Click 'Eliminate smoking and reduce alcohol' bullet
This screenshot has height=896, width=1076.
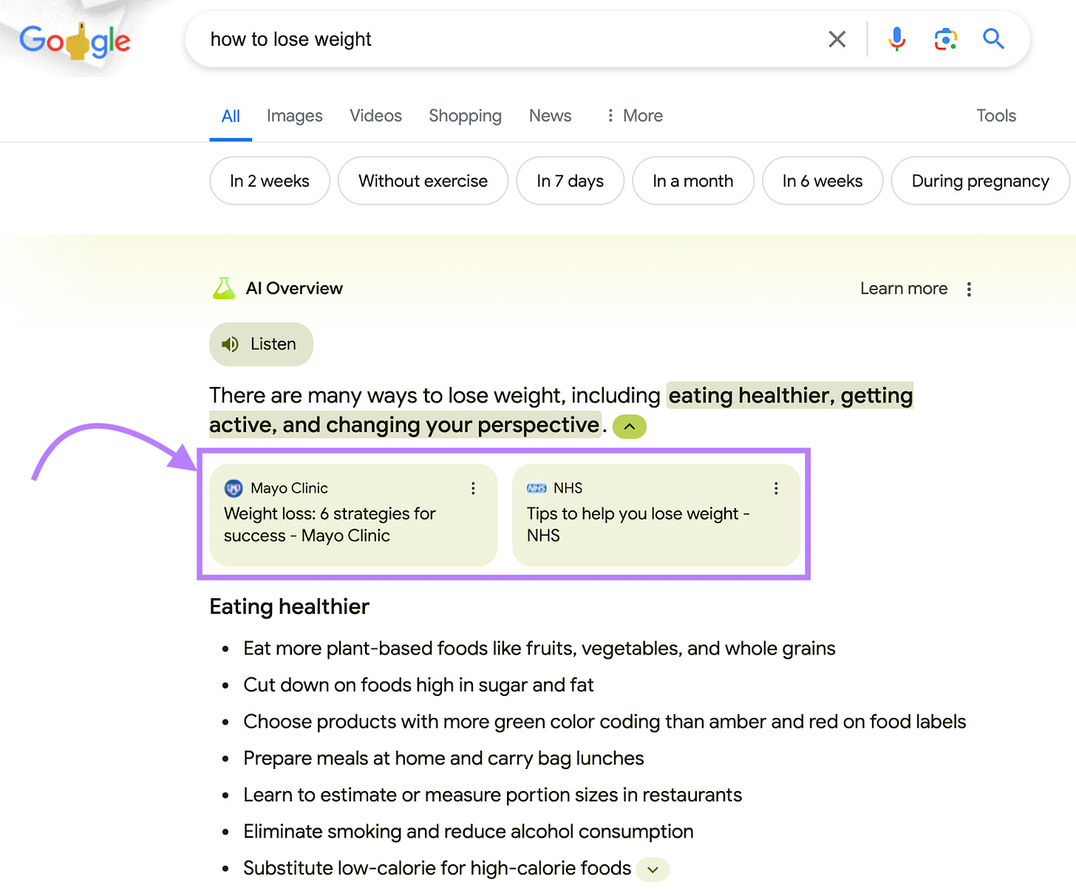click(x=469, y=832)
